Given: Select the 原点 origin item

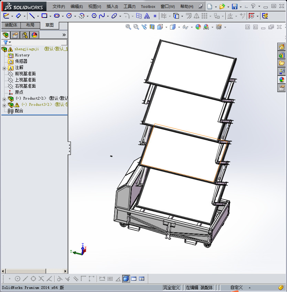Looking at the screenshot, I should coord(19,92).
